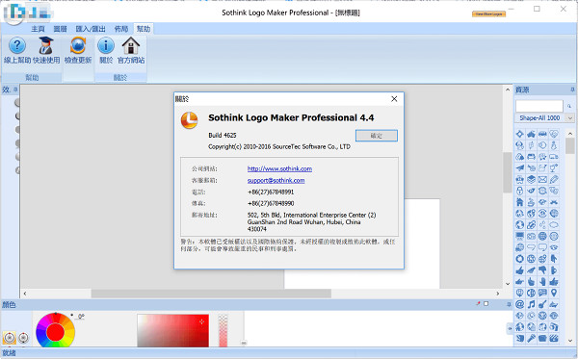Screen dimensions: 578x359
Task: Click the resources list scroll-down arrow
Action: point(570,340)
